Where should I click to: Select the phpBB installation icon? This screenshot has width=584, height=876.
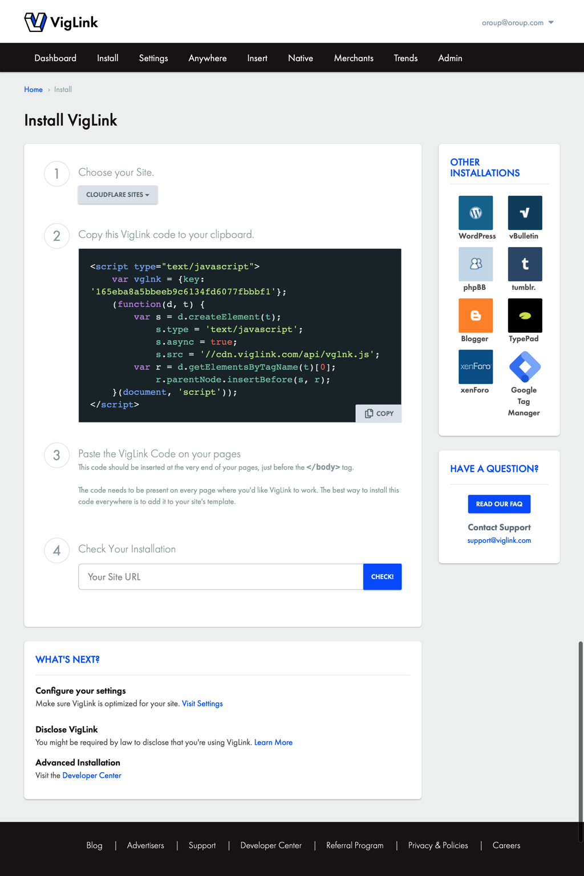point(476,264)
